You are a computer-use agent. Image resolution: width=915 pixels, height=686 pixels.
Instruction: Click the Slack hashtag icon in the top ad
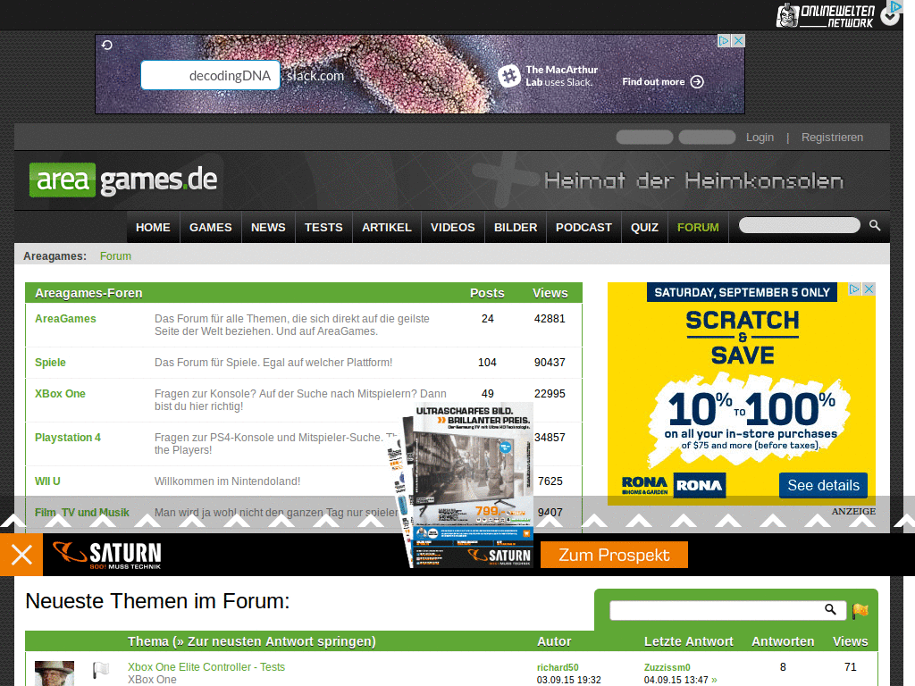509,76
